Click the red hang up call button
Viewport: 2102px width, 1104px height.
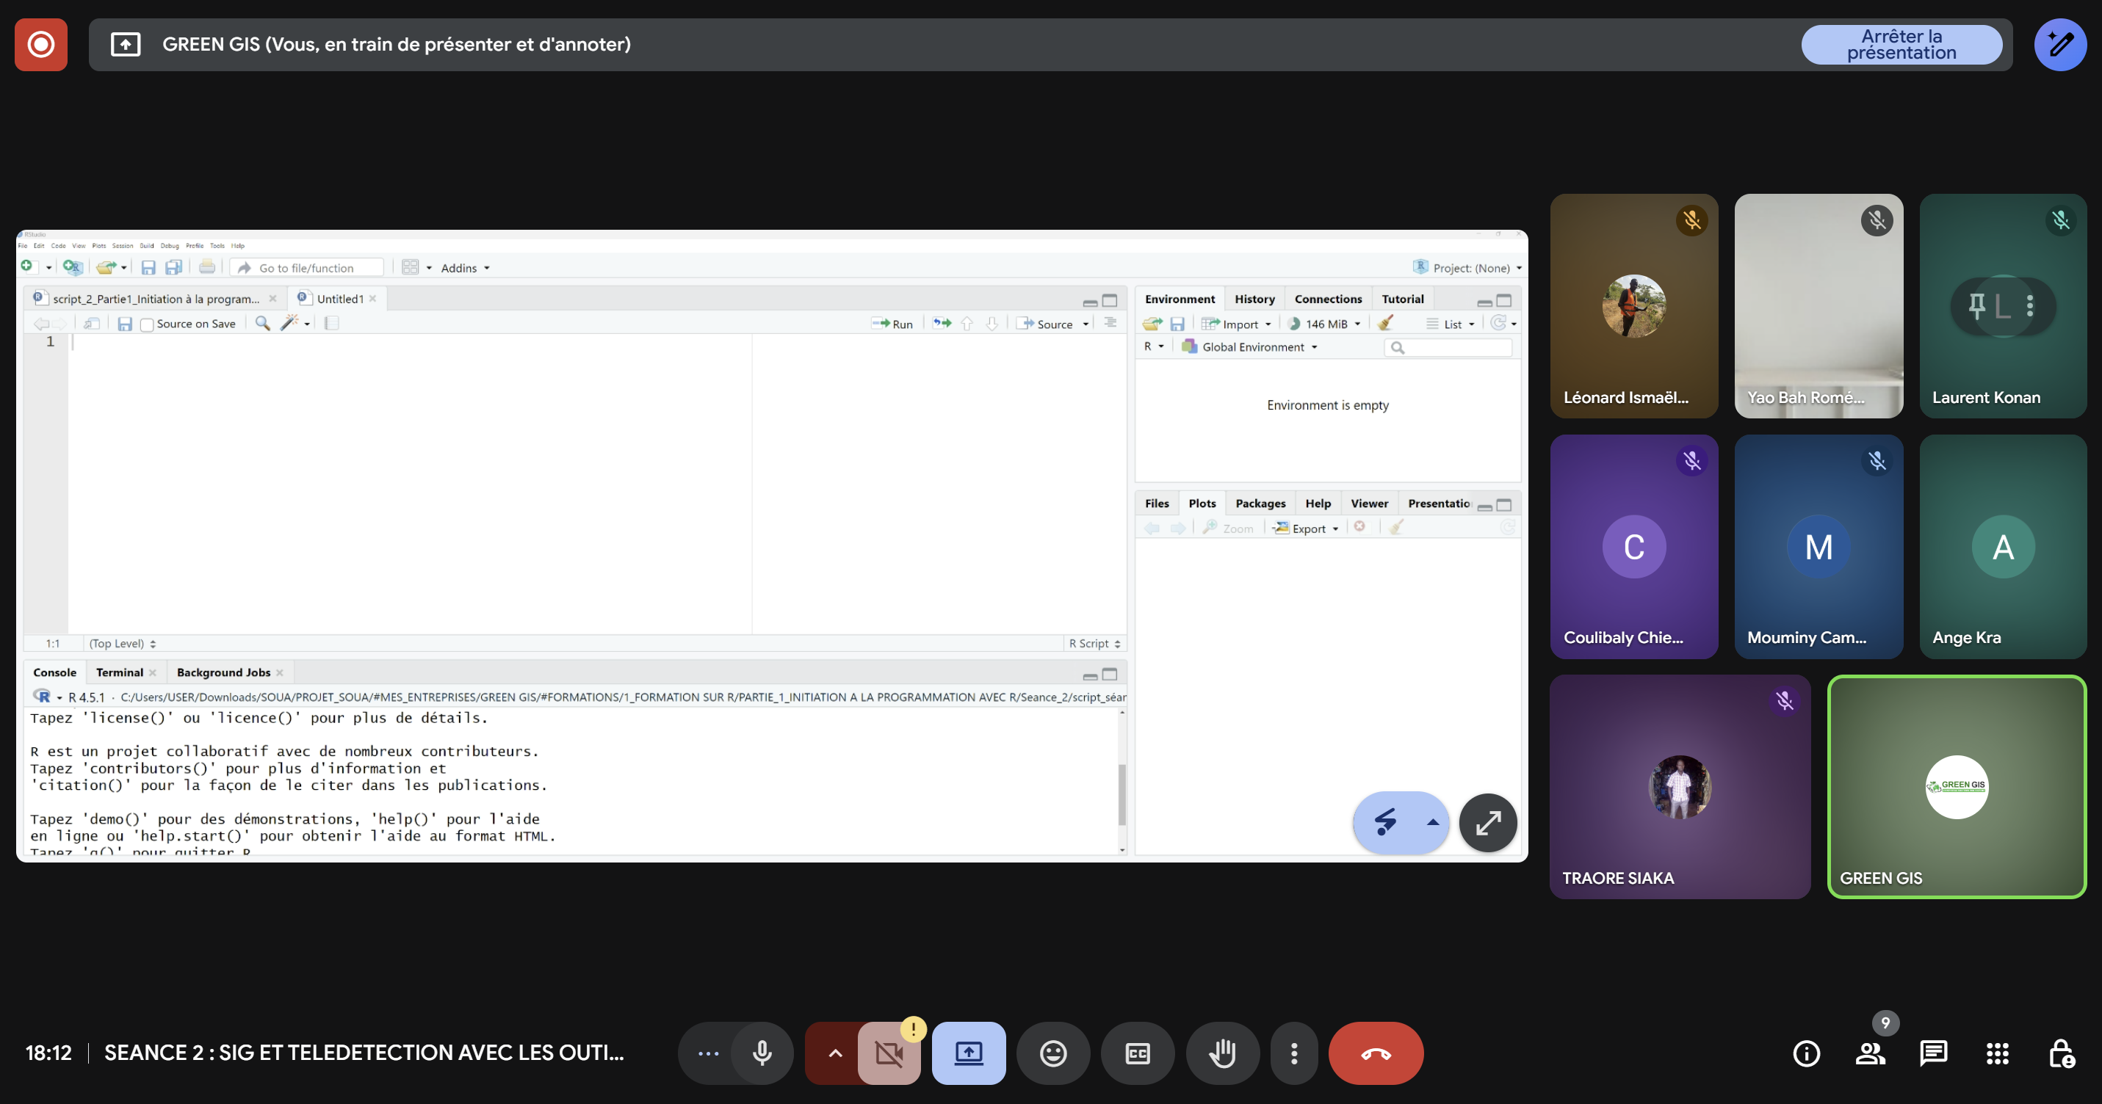pyautogui.click(x=1376, y=1053)
